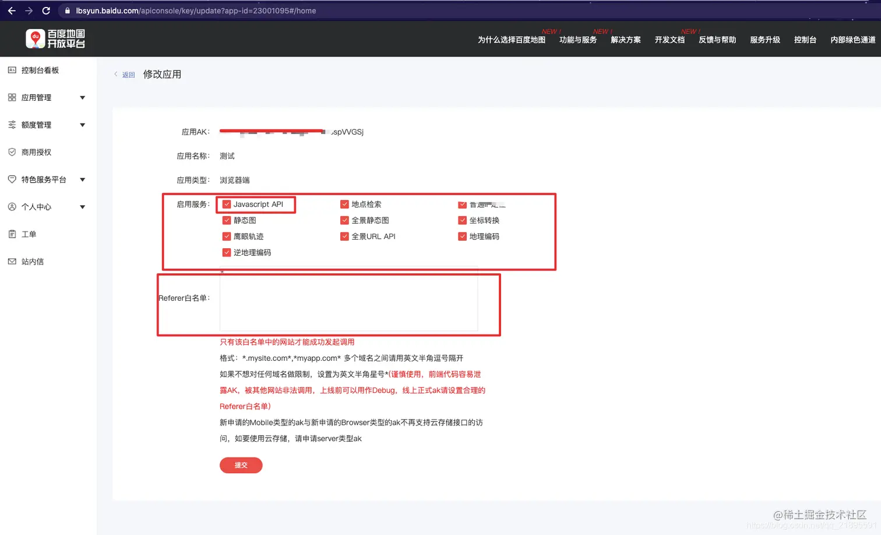Open 工单 with its clipboard icon
The width and height of the screenshot is (881, 535).
tap(12, 234)
